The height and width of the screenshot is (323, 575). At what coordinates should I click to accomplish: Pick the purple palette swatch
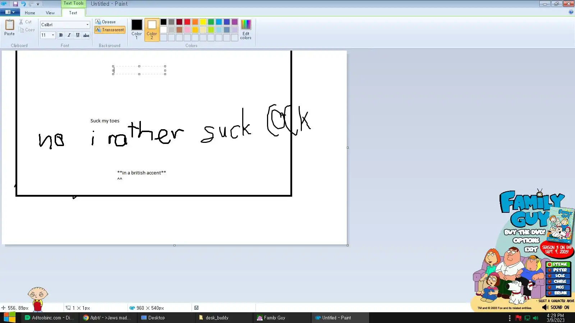pos(235,22)
